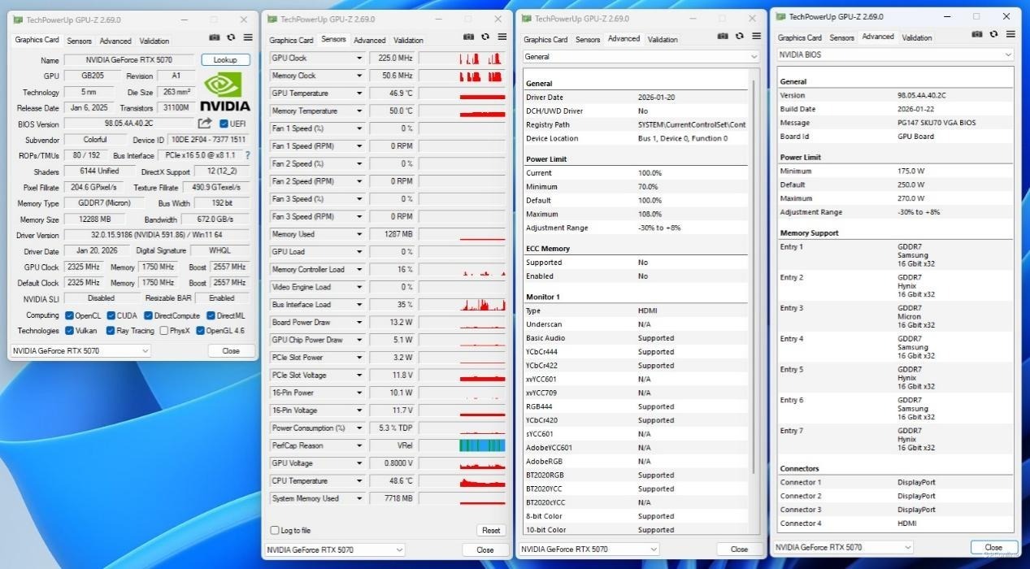
Task: Switch to Advanced tab in Graphics Card window
Action: click(115, 41)
